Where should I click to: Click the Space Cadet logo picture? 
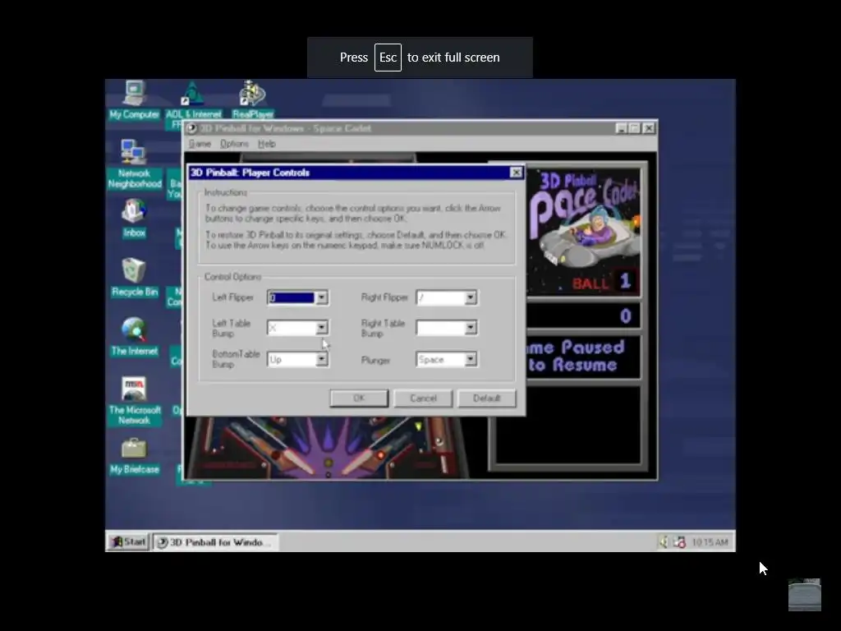584,232
